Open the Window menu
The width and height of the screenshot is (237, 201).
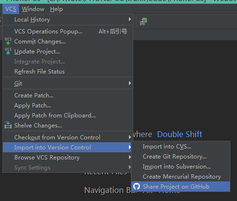(33, 9)
